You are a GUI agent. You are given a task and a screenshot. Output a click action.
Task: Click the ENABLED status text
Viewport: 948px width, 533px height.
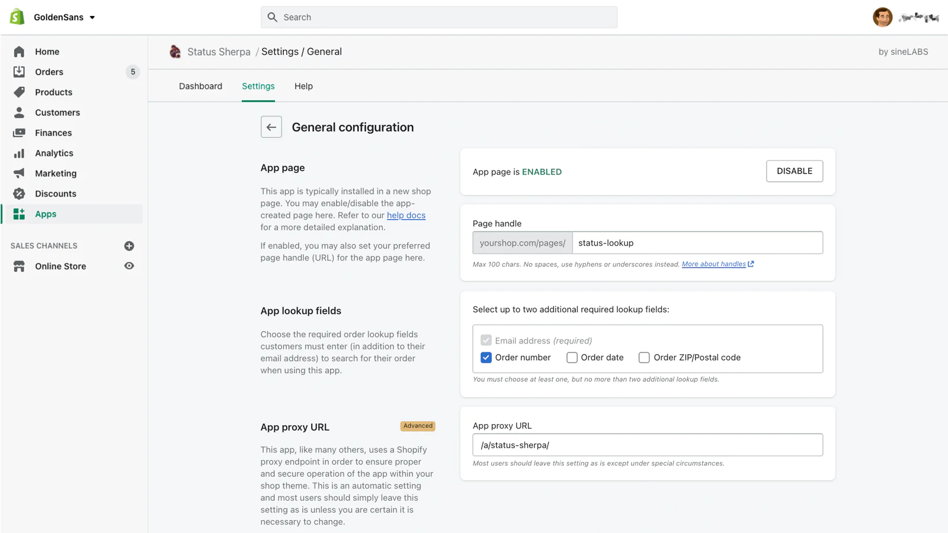[x=542, y=172]
